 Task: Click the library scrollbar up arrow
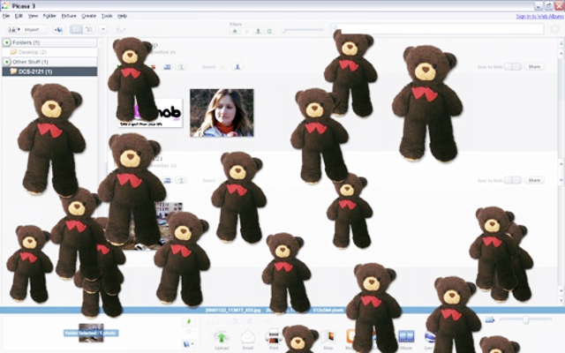coord(561,43)
